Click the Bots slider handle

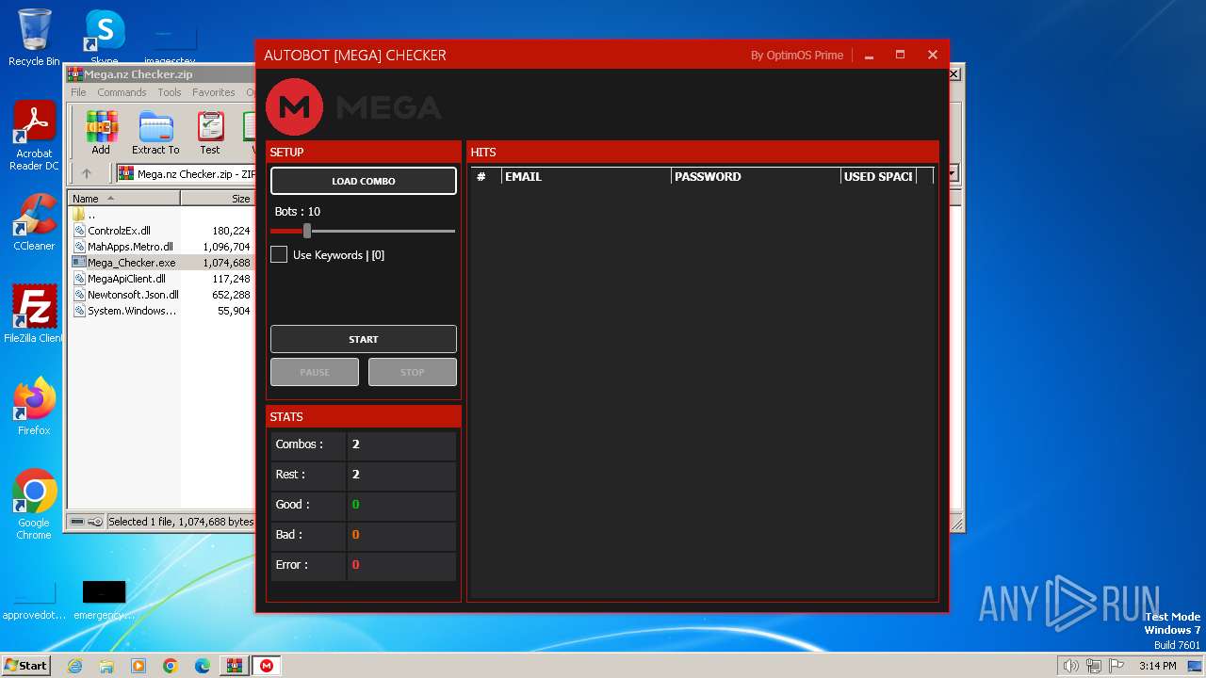(x=307, y=231)
